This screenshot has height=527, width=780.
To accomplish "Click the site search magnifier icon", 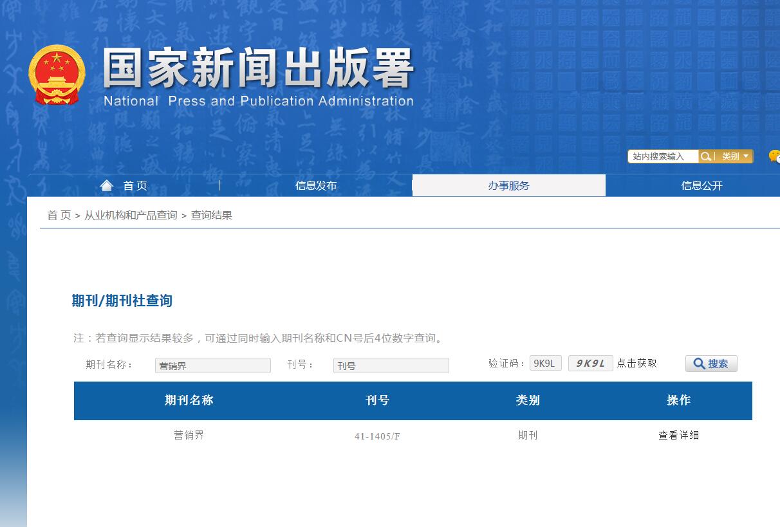I will 706,156.
